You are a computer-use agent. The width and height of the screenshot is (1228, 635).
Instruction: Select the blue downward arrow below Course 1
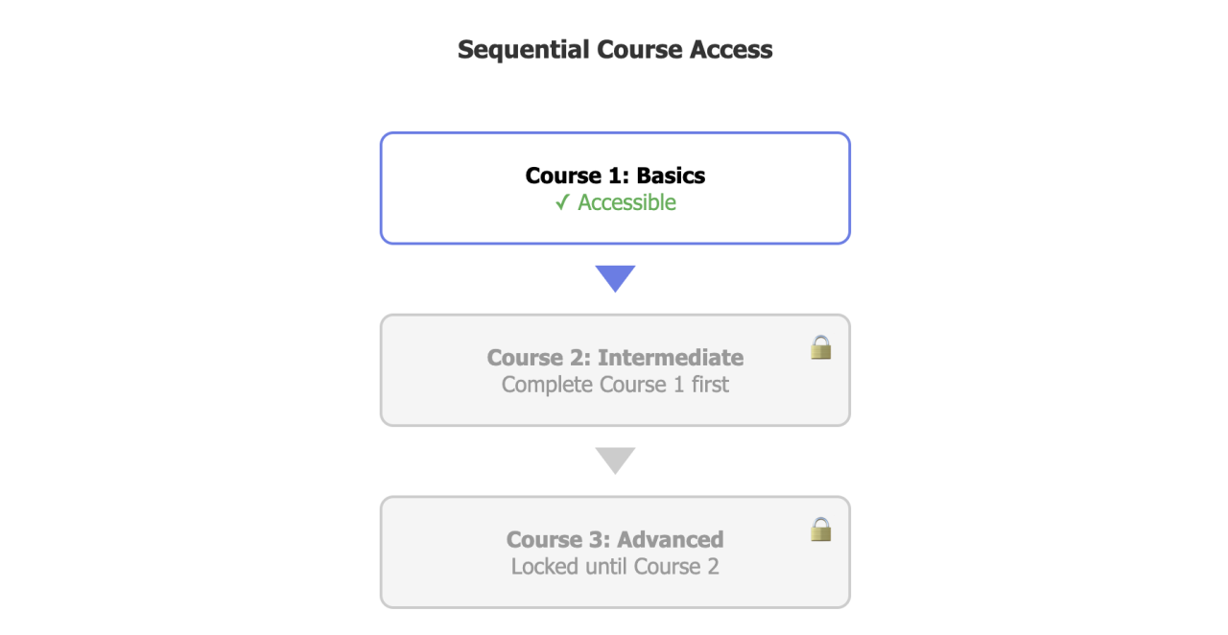pos(615,276)
